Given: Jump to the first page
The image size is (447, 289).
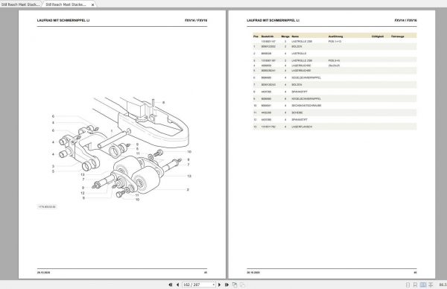Looking at the screenshot, I should 171,285.
